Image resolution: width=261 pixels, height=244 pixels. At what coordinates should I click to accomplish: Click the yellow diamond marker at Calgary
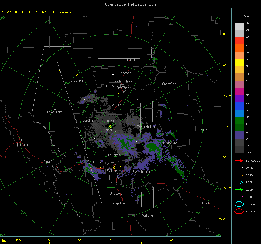[115, 167]
